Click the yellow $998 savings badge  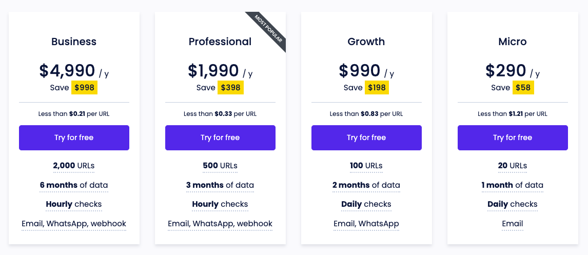[x=84, y=88]
